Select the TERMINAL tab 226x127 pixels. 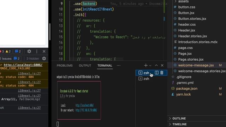[x=105, y=66]
